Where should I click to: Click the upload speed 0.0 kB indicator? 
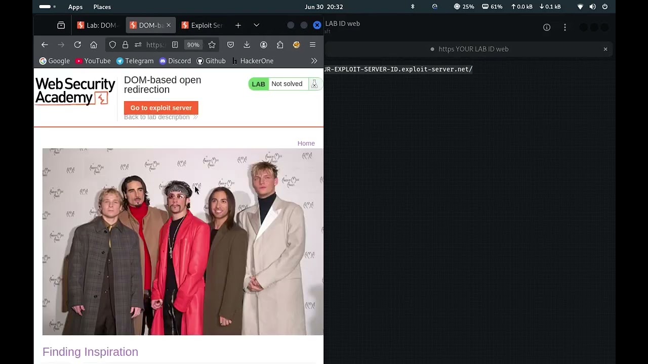pyautogui.click(x=521, y=7)
